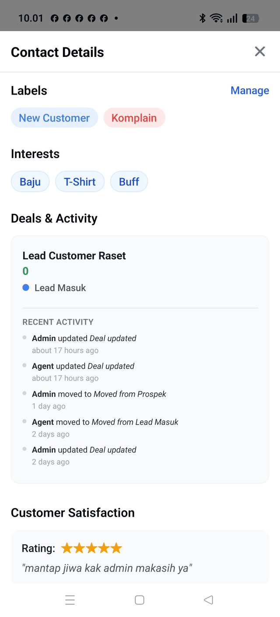Image resolution: width=280 pixels, height=617 pixels.
Task: Tap the Bluetooth status bar icon
Action: [x=203, y=18]
